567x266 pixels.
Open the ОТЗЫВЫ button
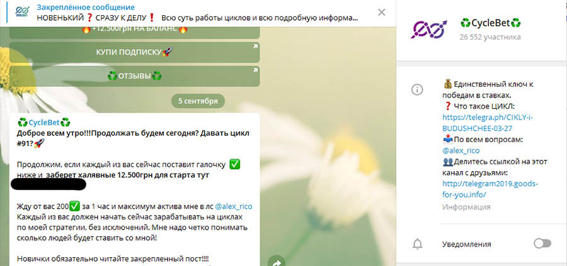135,77
